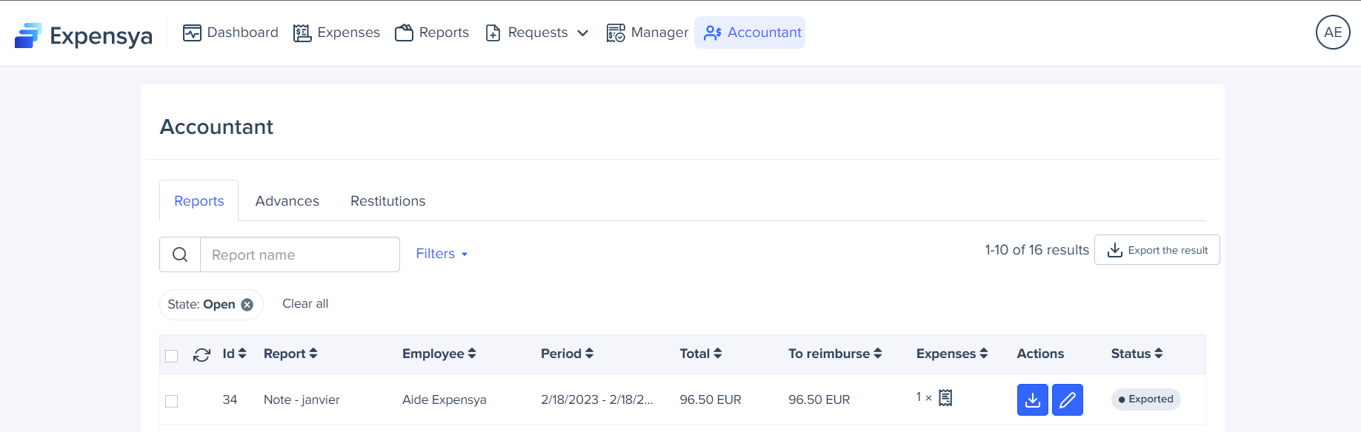Screen dimensions: 1361x432
Task: Download report 34 with blue download icon
Action: [1032, 400]
